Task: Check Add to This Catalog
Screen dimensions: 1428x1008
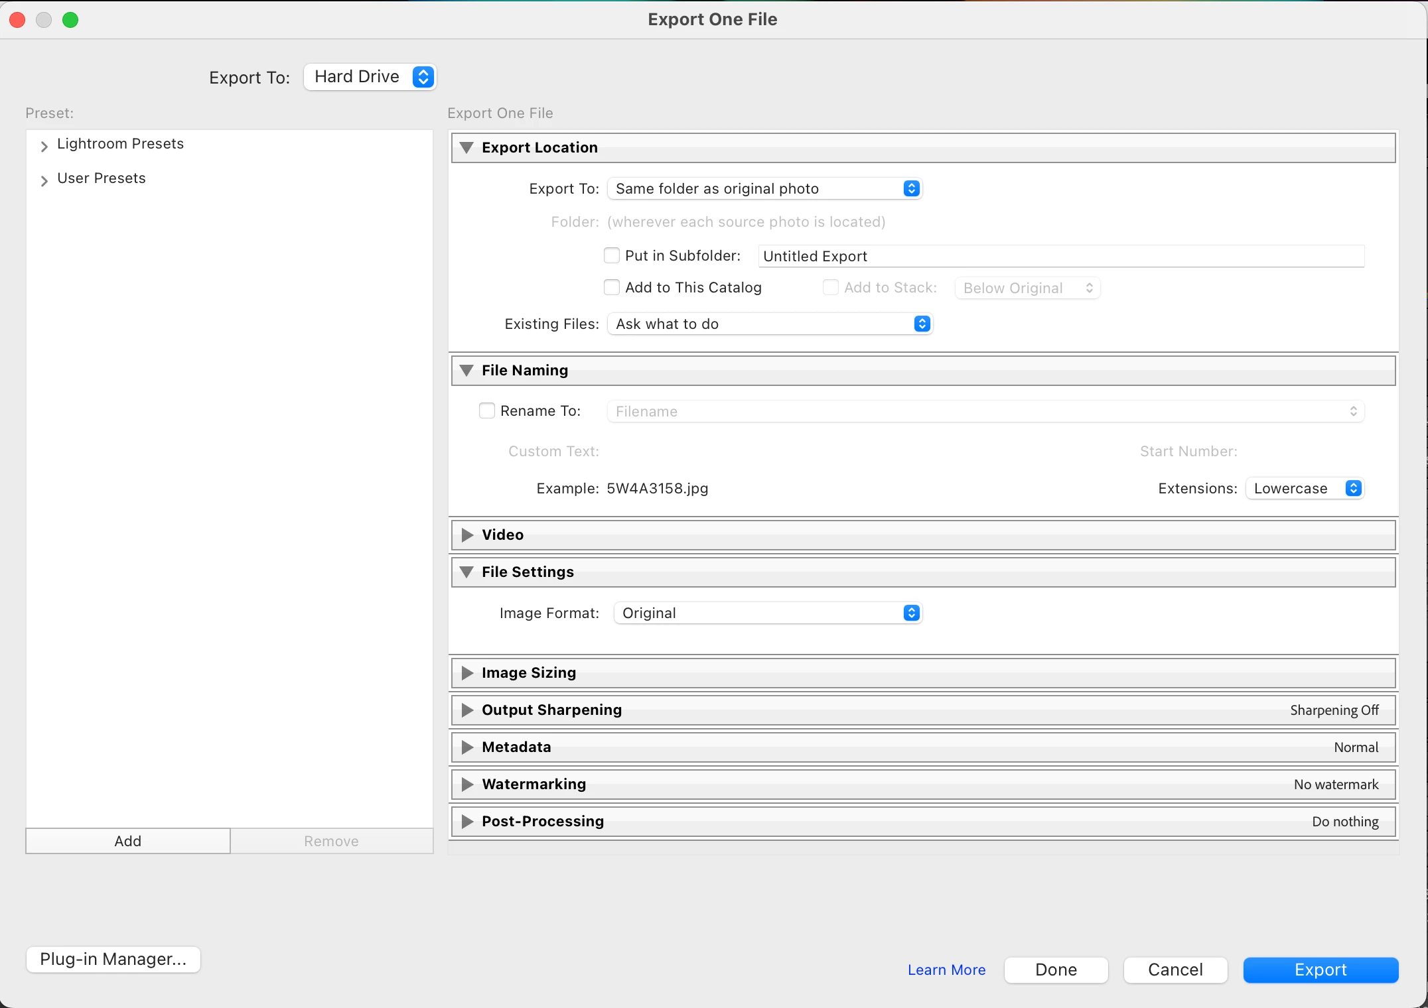Action: (x=612, y=288)
